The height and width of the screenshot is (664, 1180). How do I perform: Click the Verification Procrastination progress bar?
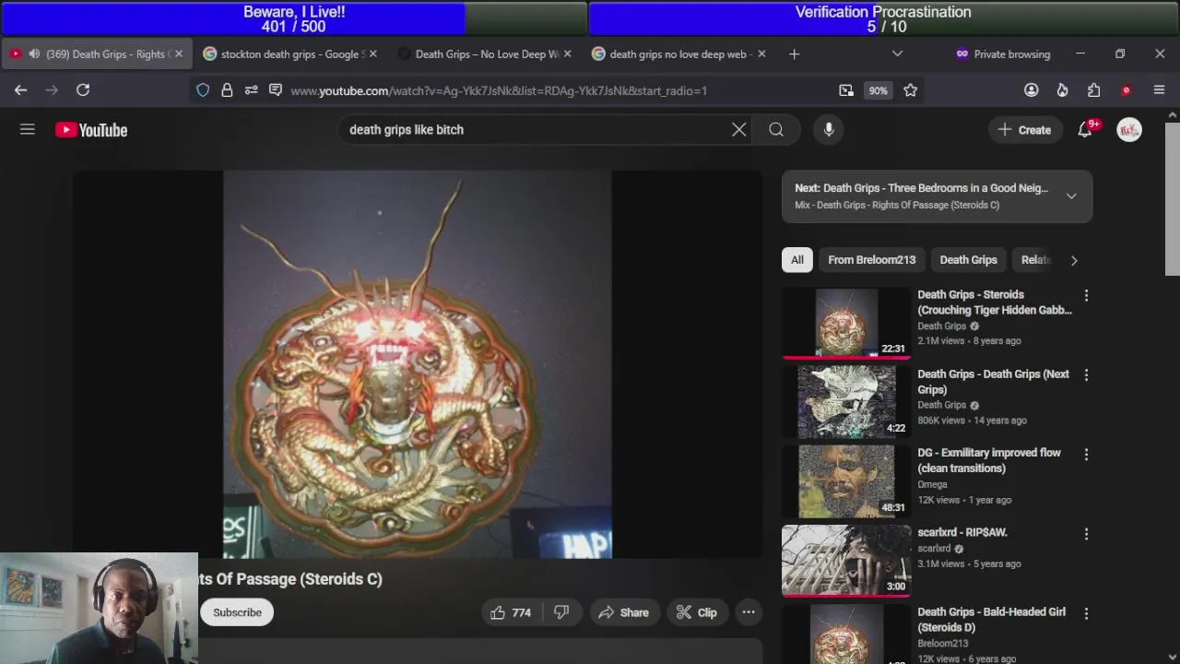click(x=883, y=18)
